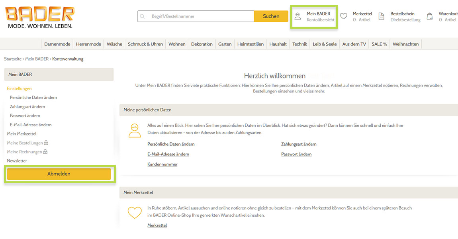Log out with the Abmelden button
Viewport: 458px width, 239px height.
pos(59,174)
